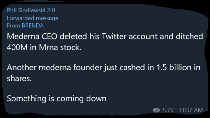
Task: Click the word deleted in first line
Action: [x=73, y=36]
